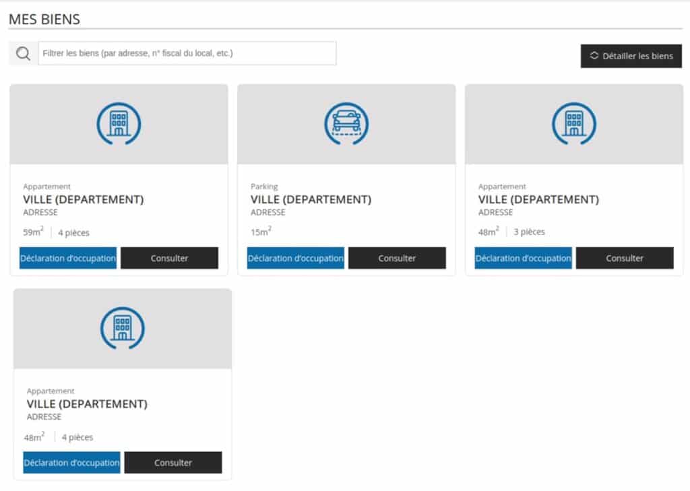Open Déclaration d'occupation for the 59m² apartment
Image resolution: width=690 pixels, height=491 pixels.
(x=68, y=258)
